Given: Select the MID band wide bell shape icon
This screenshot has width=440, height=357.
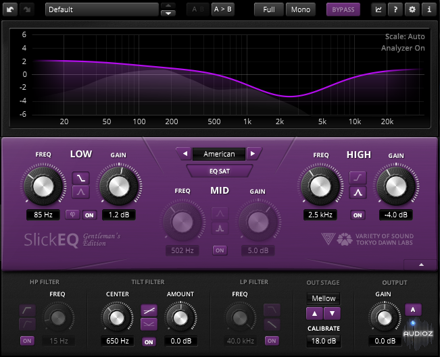Looking at the screenshot, I should (220, 214).
